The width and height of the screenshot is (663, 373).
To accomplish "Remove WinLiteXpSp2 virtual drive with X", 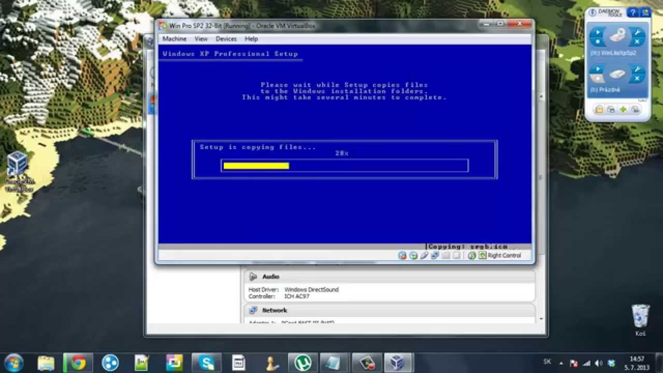I will [x=637, y=41].
